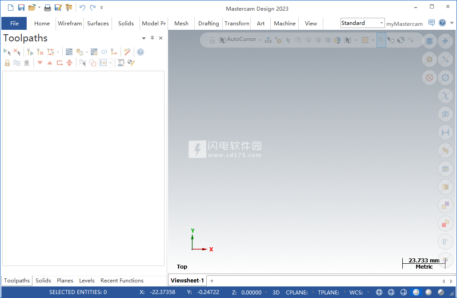Toggle the lock operations padlock in Toolpaths

pos(7,63)
